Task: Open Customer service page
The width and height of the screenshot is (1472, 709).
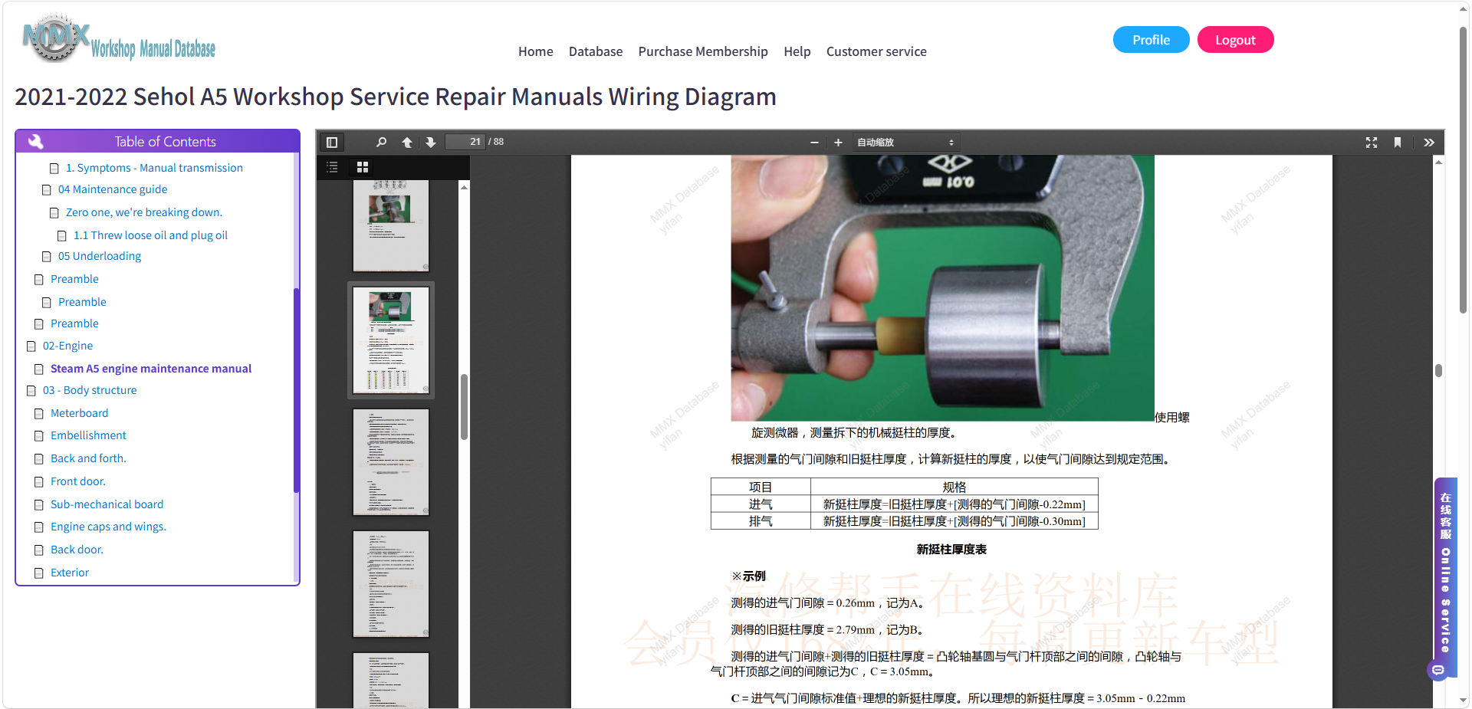Action: point(876,51)
